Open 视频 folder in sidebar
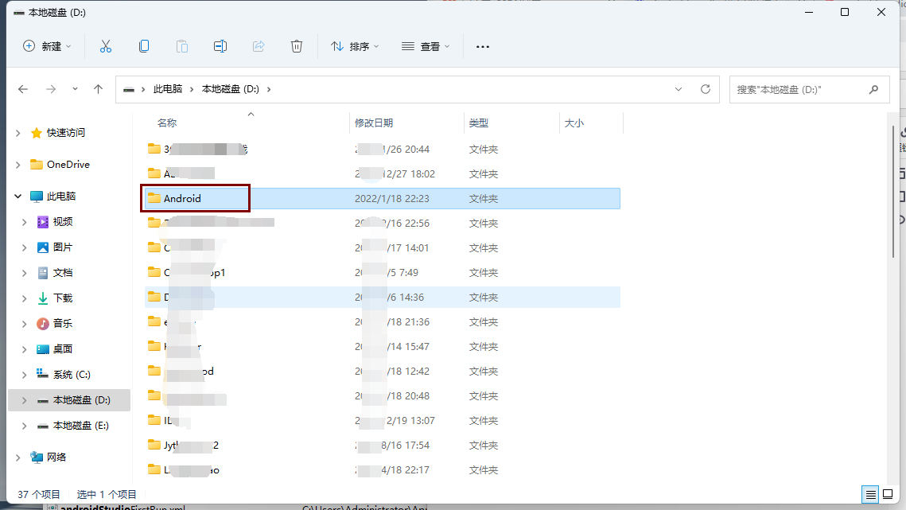906x510 pixels. pyautogui.click(x=63, y=222)
